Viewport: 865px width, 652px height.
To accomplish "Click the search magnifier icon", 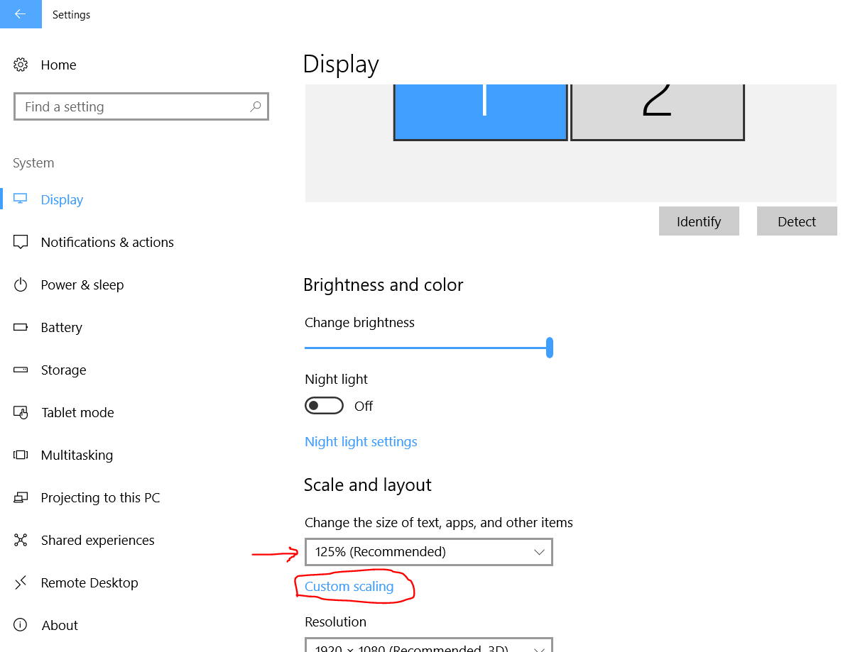I will click(x=256, y=106).
